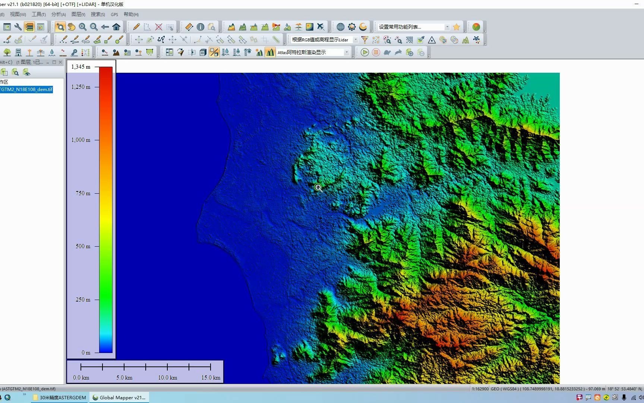
Task: Open the 3D View icon
Action: pos(202,52)
